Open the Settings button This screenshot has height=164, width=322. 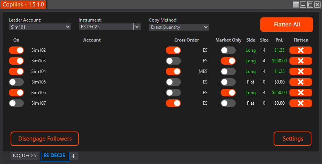pos(292,139)
